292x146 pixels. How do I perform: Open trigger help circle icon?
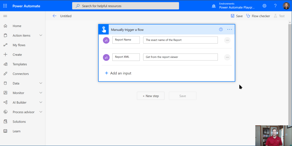click(x=221, y=29)
